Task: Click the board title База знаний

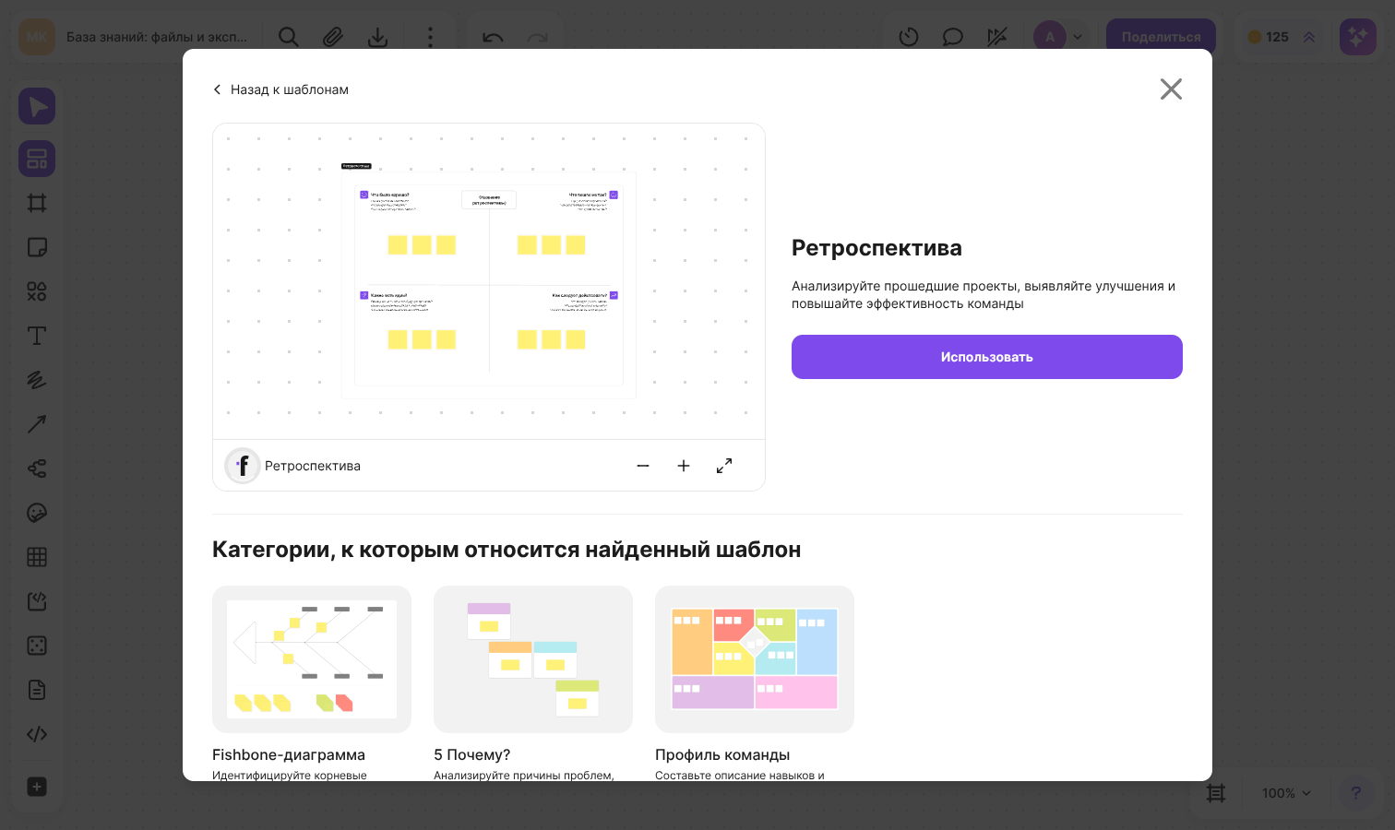Action: pos(157,37)
